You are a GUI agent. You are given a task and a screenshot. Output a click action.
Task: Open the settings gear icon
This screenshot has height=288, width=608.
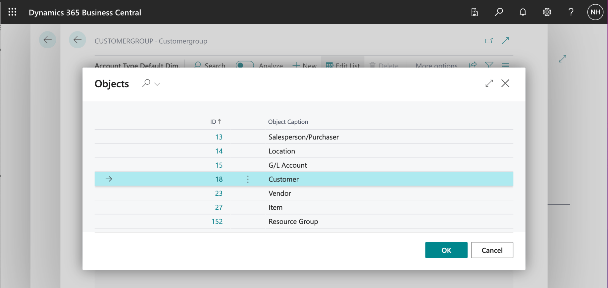[547, 12]
